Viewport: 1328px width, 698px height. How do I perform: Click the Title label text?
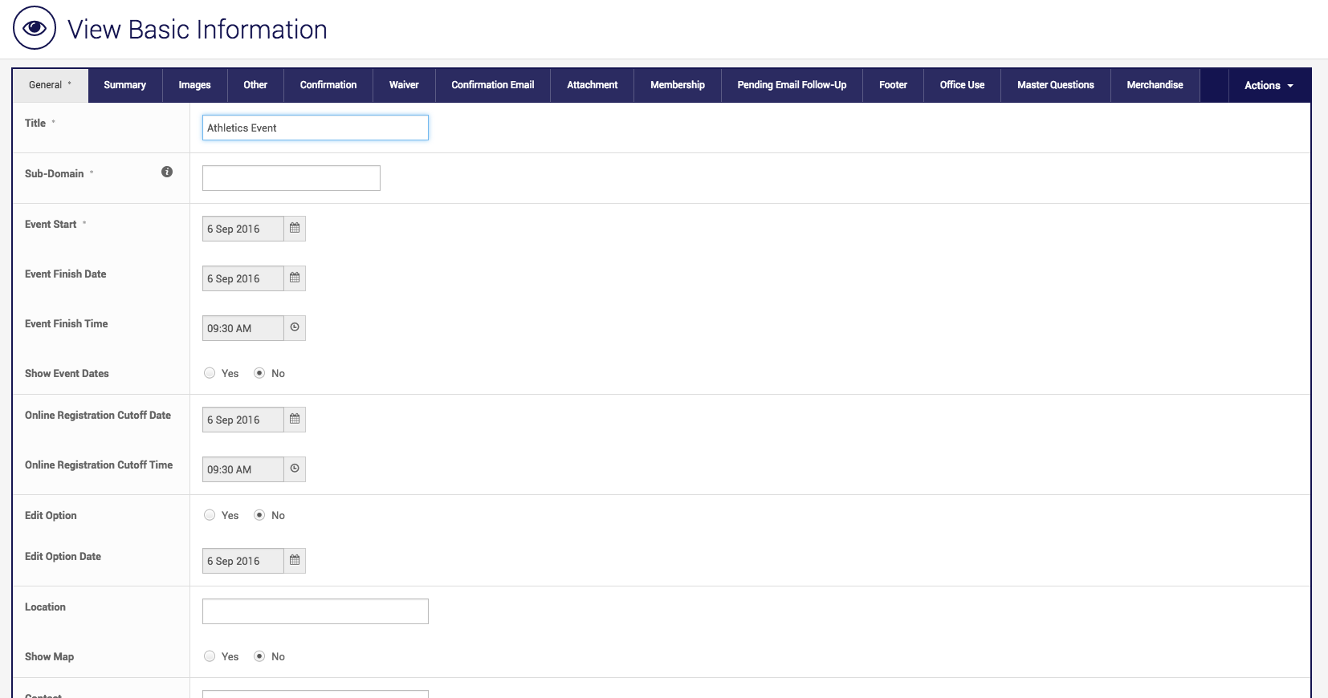[x=35, y=123]
